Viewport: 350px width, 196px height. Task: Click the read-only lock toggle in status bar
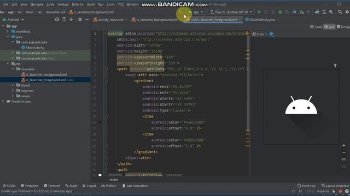point(334,191)
